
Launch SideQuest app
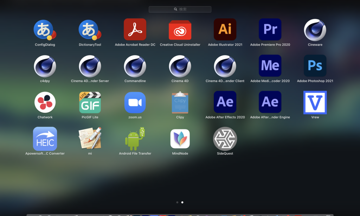click(x=225, y=139)
